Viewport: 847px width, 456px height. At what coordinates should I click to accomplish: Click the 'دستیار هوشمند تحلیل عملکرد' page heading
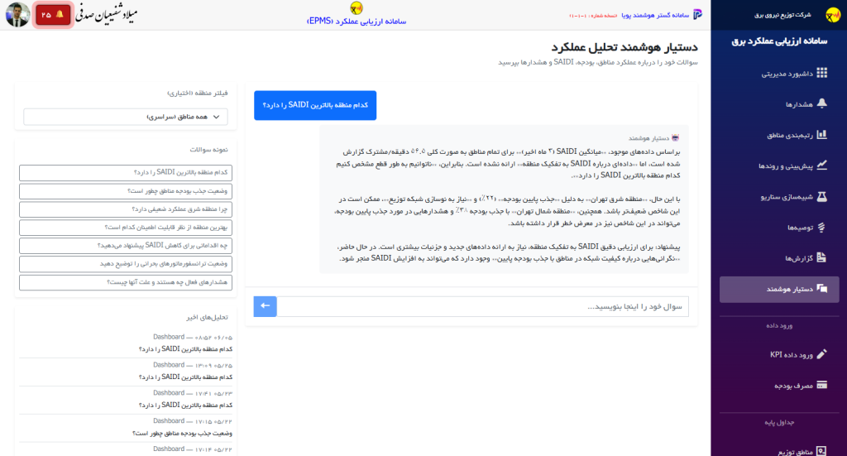(624, 47)
